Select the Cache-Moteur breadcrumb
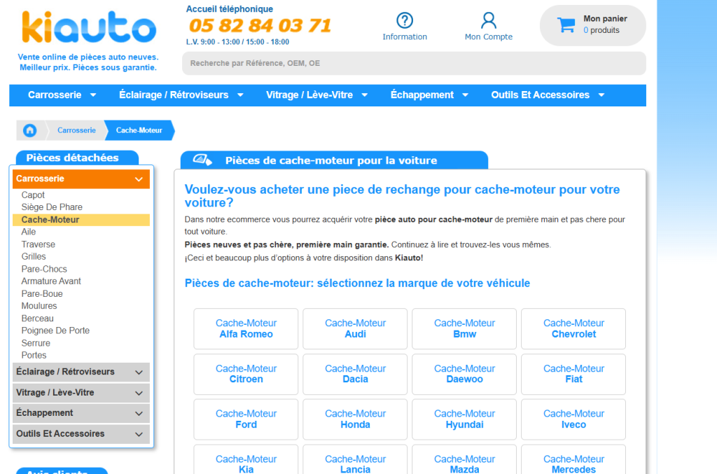717x474 pixels. point(139,130)
